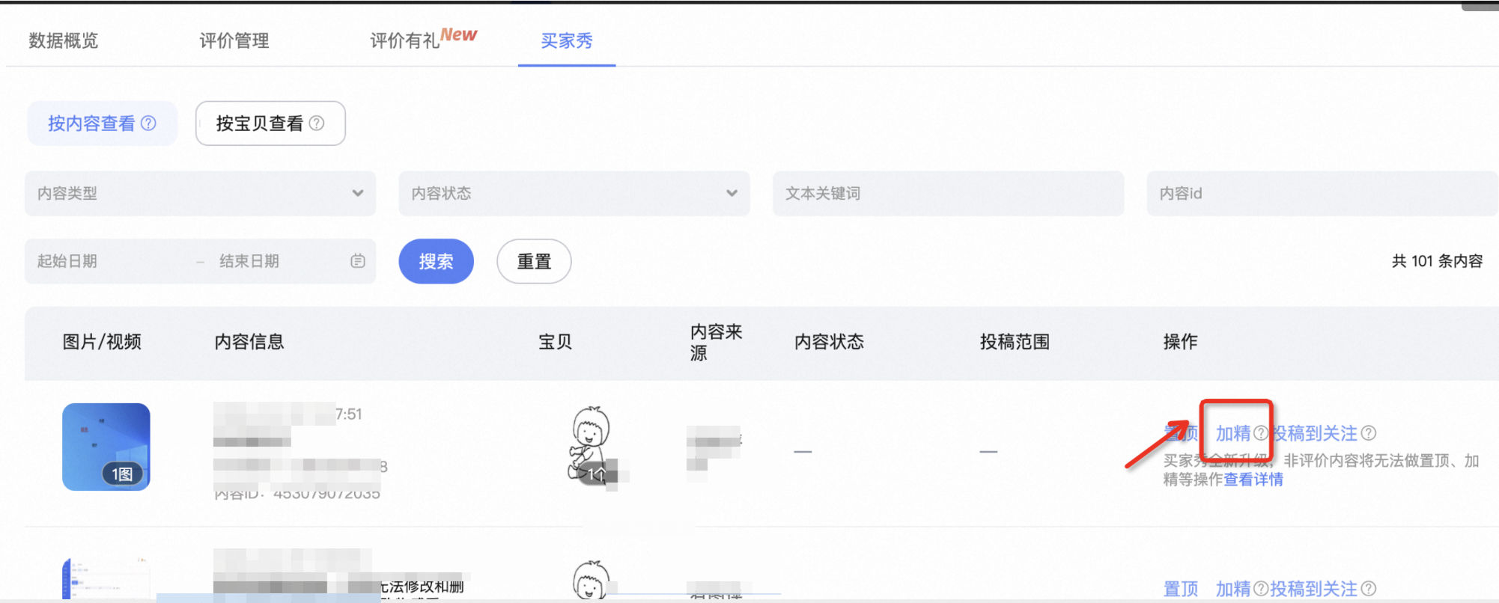1499x603 pixels.
Task: Focus the 内容id input field
Action: click(1322, 193)
